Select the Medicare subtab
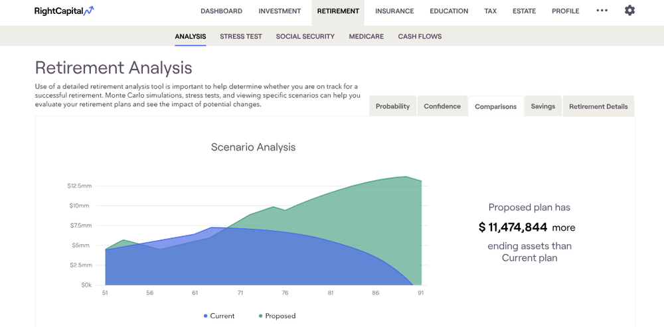 tap(367, 36)
